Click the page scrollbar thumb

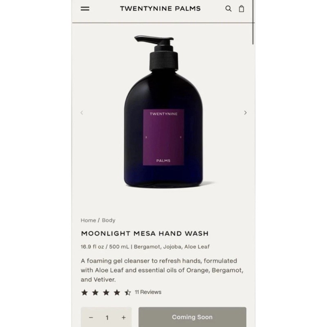[253, 22]
